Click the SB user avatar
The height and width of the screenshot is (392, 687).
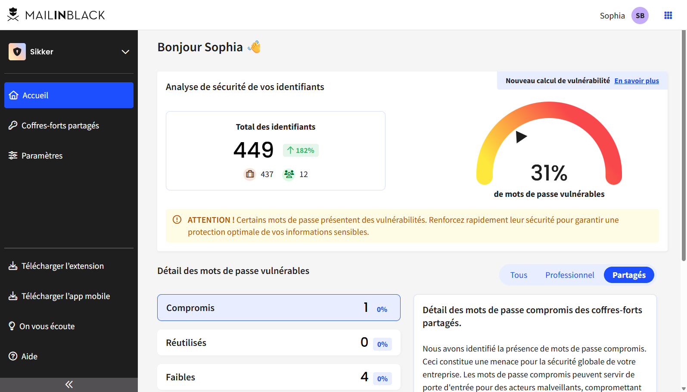pos(640,16)
